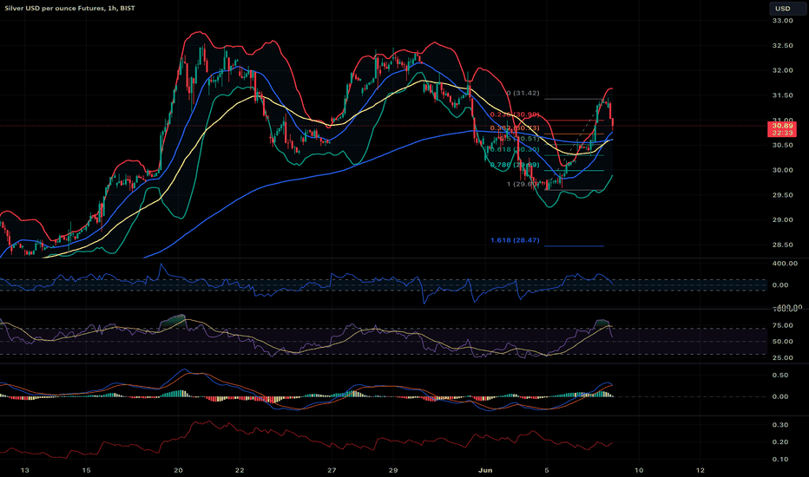Click the 30.00 price axis label
The image size is (809, 477).
click(x=783, y=170)
